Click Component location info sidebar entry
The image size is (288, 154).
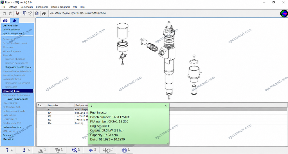pyautogui.click(x=14, y=75)
